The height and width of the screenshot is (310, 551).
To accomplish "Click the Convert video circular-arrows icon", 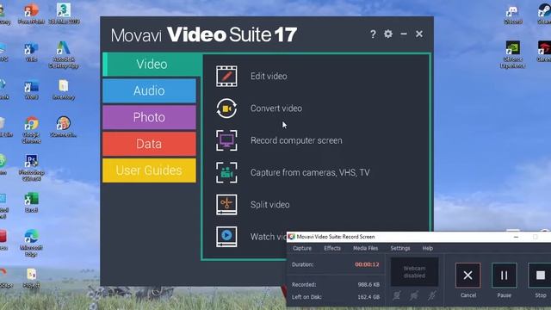I will pyautogui.click(x=226, y=108).
